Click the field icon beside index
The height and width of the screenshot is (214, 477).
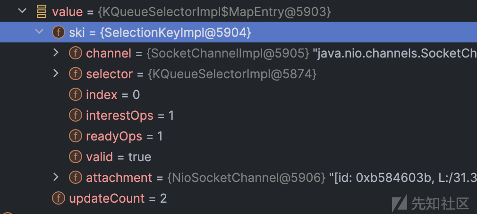(x=76, y=95)
